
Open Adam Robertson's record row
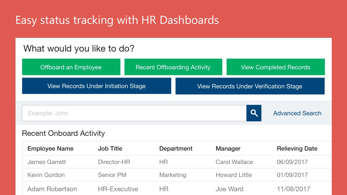click(x=52, y=189)
